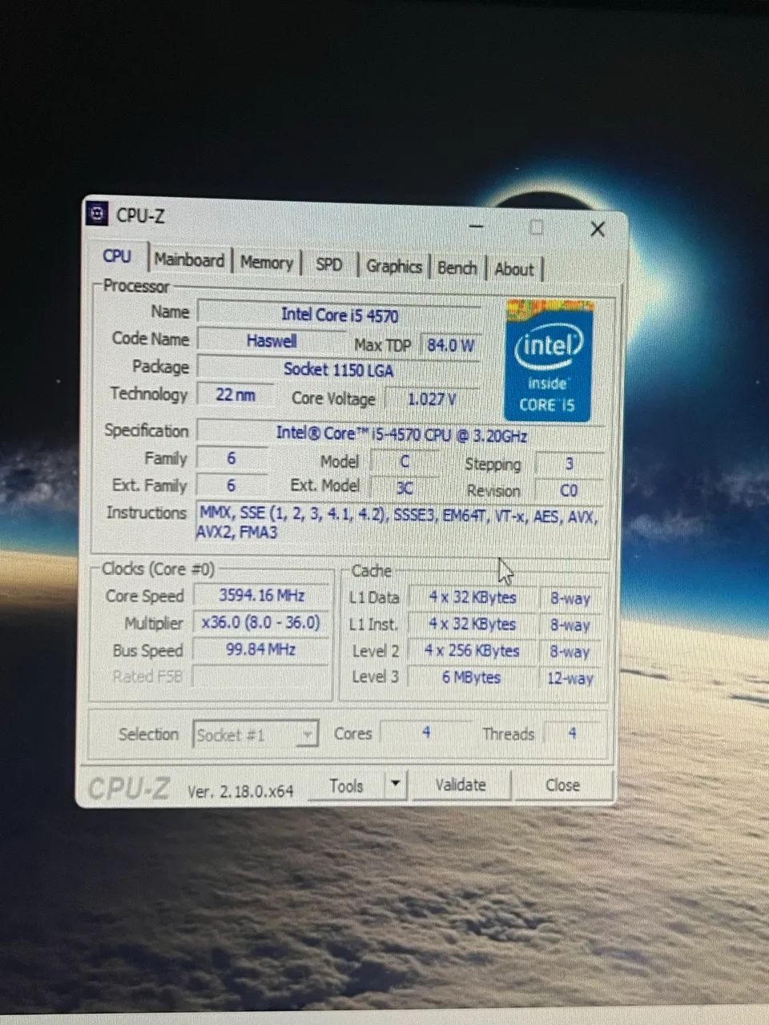Screen dimensions: 769x1025
Task: Open the Socket #1 selection dropdown
Action: tap(256, 734)
